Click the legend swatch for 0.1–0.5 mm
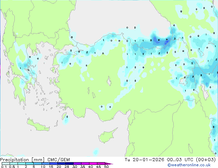 (x=6, y=164)
